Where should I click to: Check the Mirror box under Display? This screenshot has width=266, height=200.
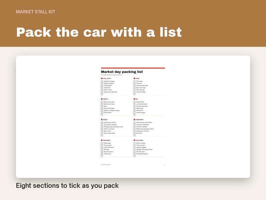point(102,106)
